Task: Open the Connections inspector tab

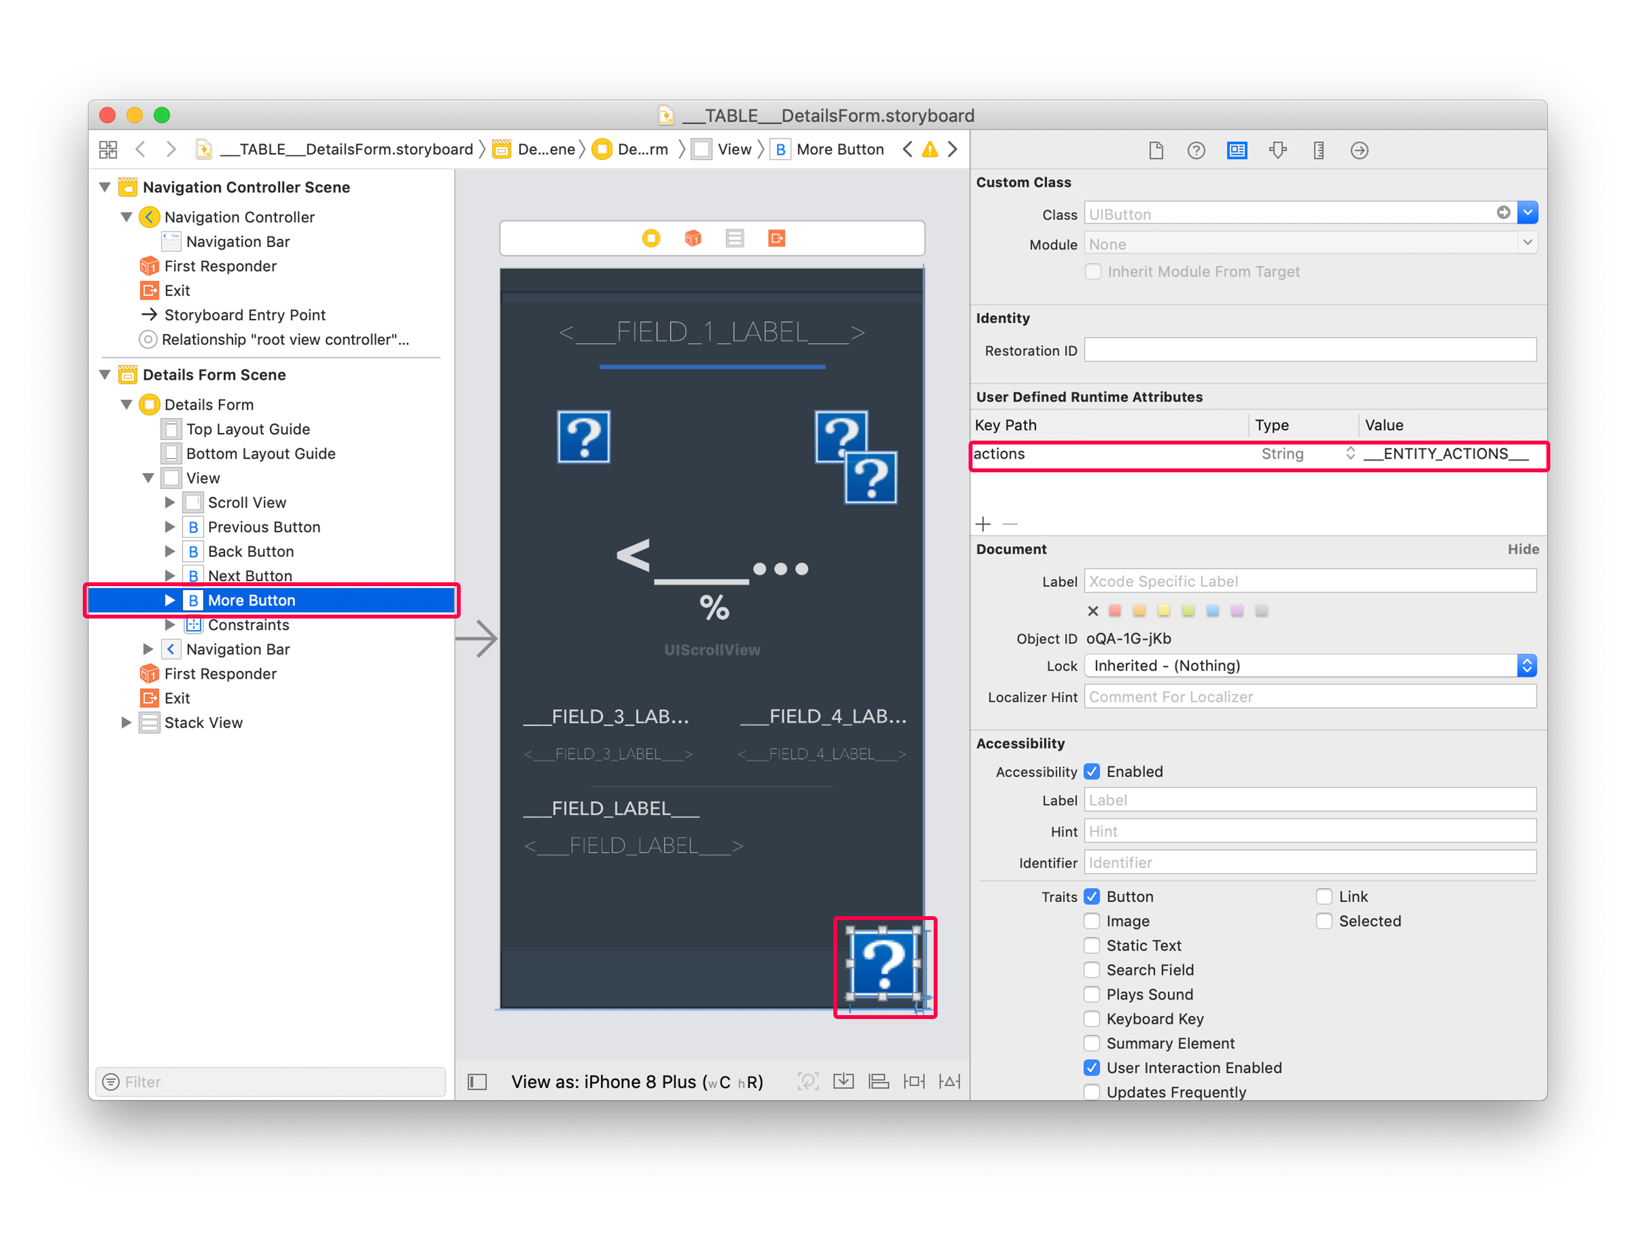Action: click(x=1359, y=150)
